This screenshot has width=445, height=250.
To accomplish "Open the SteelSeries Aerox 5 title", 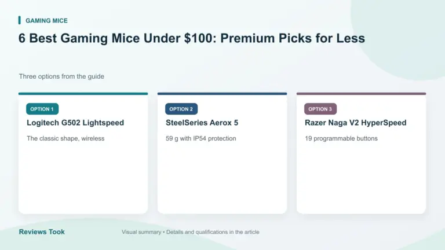I will click(x=202, y=123).
